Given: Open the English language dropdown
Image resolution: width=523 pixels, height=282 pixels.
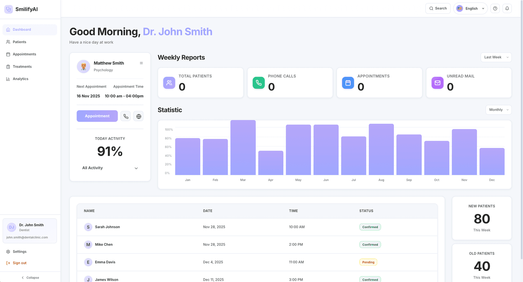Looking at the screenshot, I should click(470, 9).
